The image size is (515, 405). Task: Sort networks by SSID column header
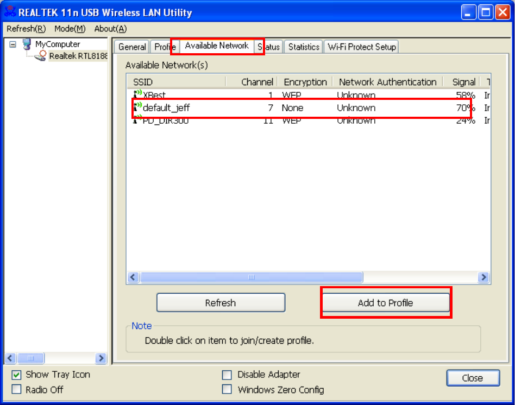(x=177, y=82)
